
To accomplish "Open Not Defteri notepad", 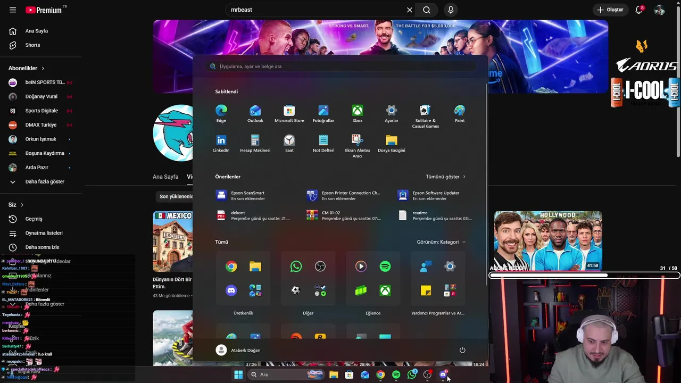I will click(x=323, y=144).
